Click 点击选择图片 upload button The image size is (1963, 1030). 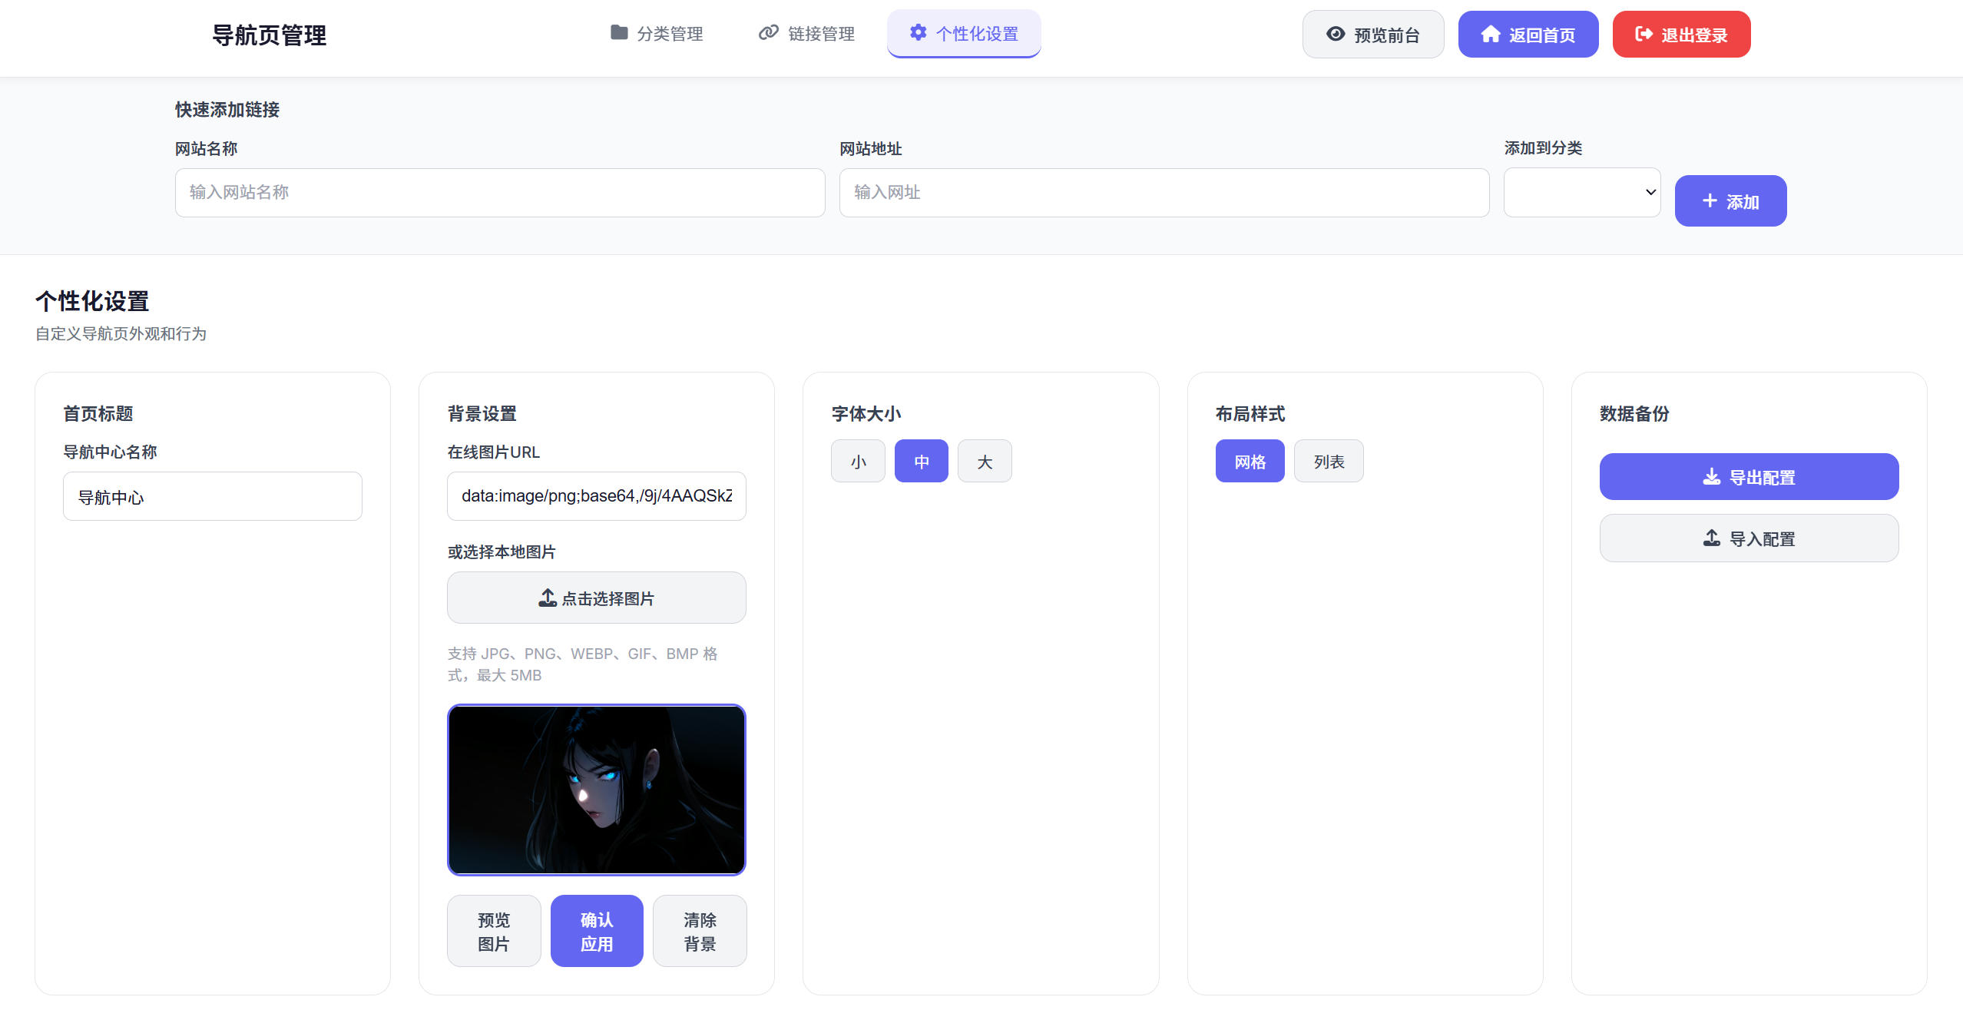coord(597,598)
